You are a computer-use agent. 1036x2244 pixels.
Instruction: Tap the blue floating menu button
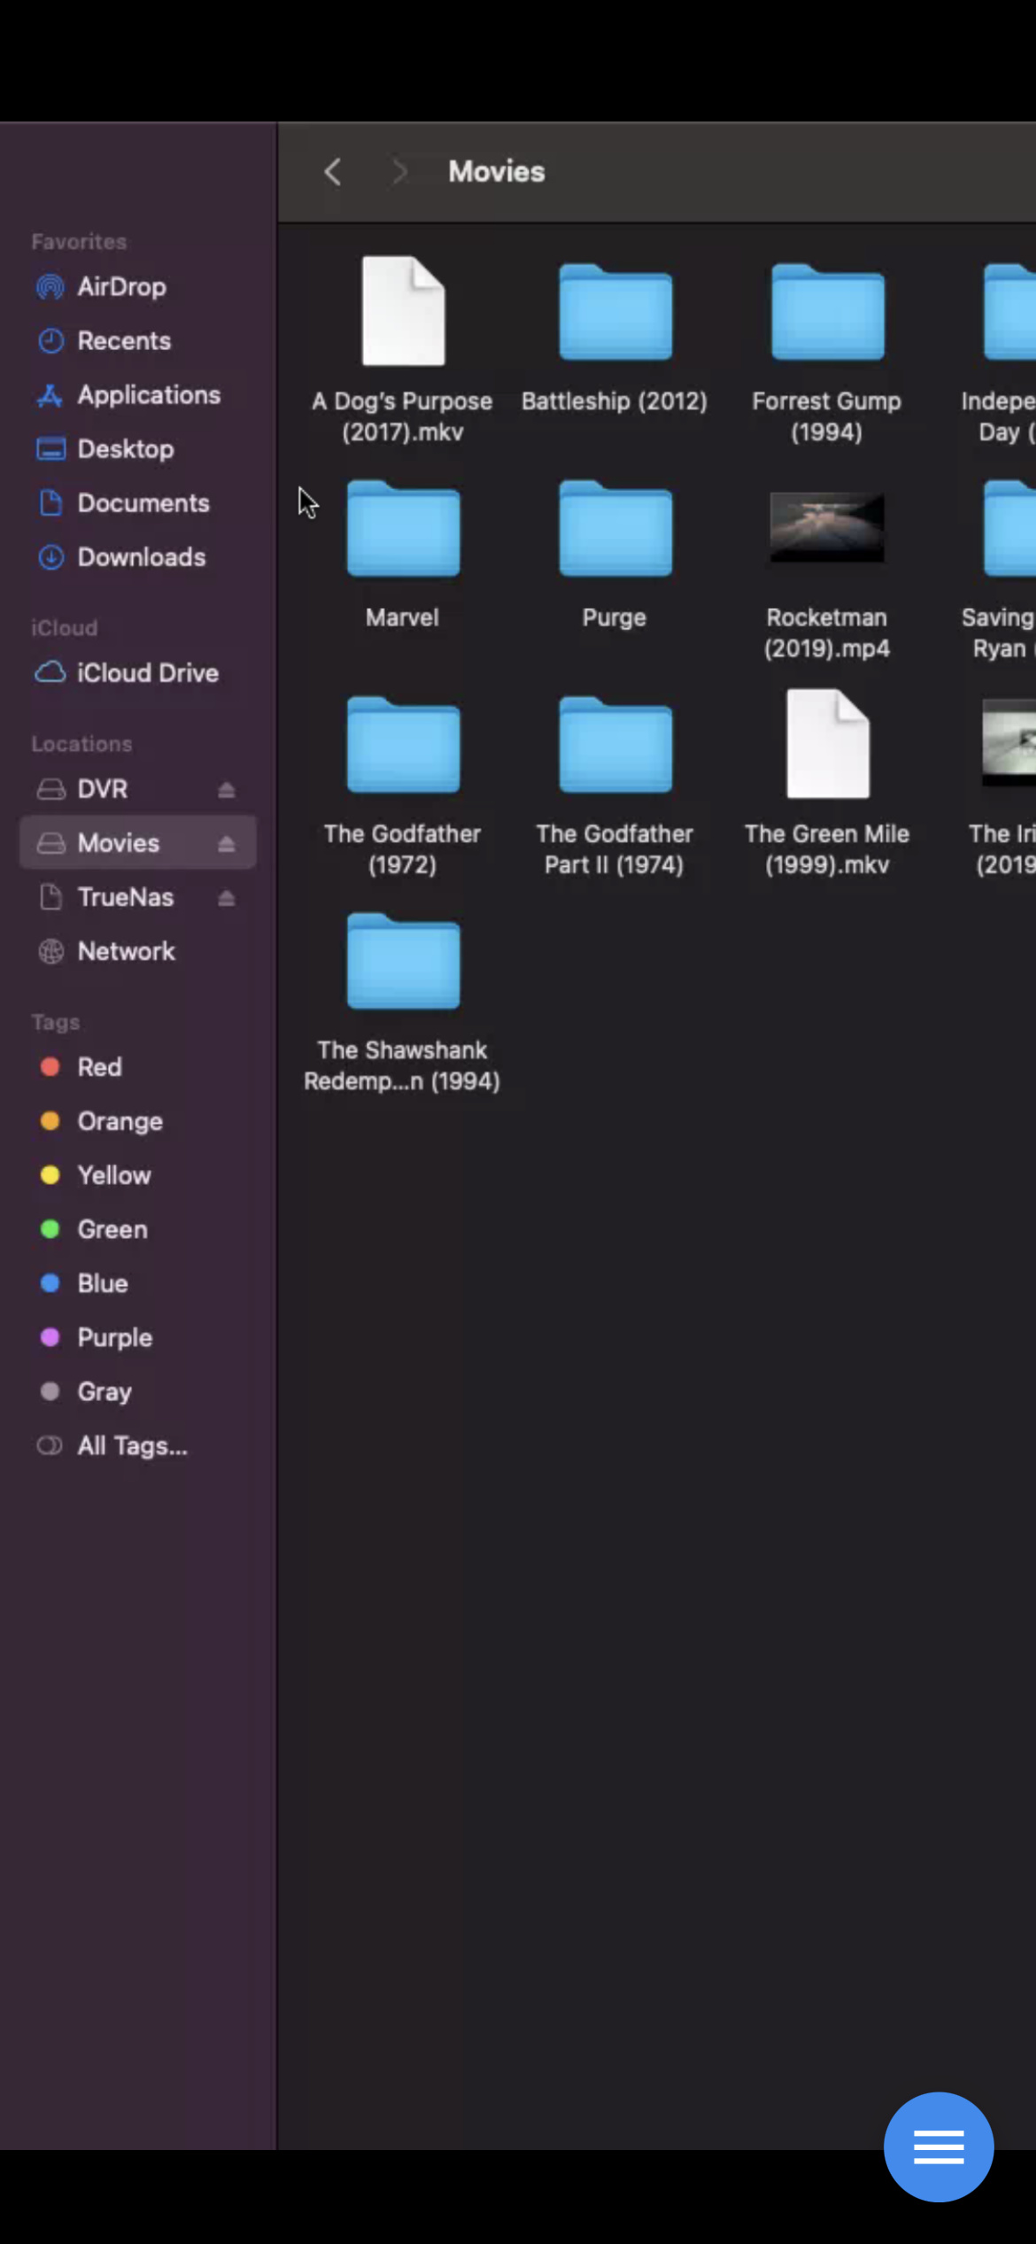pyautogui.click(x=938, y=2147)
